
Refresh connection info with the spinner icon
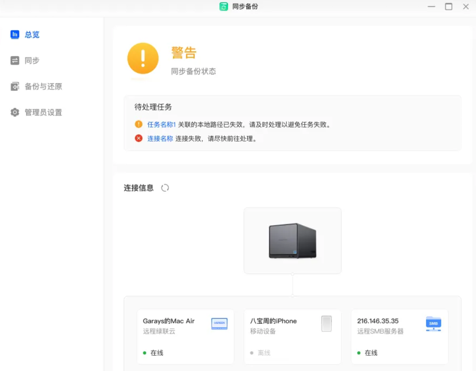(x=165, y=188)
